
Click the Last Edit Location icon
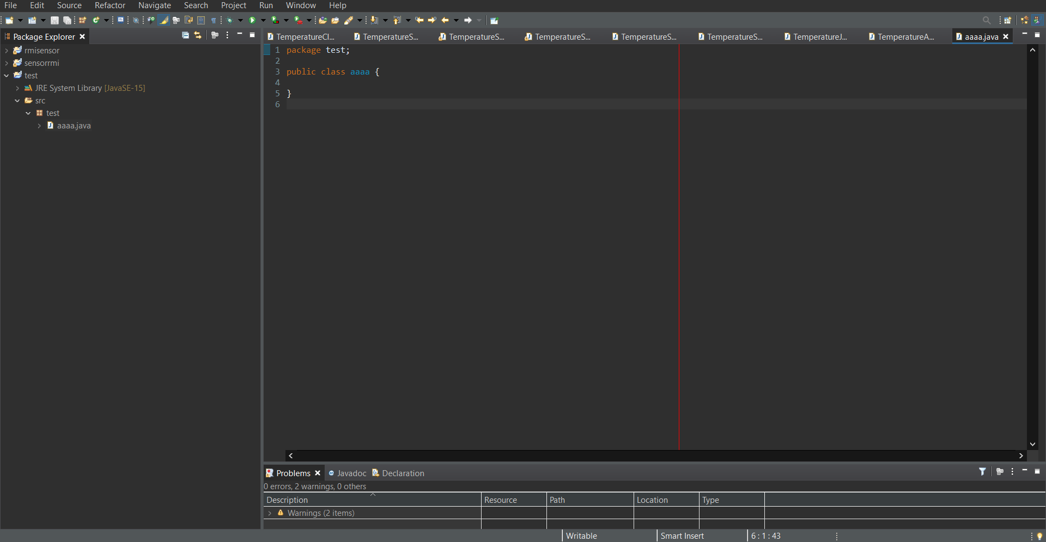pyautogui.click(x=419, y=20)
